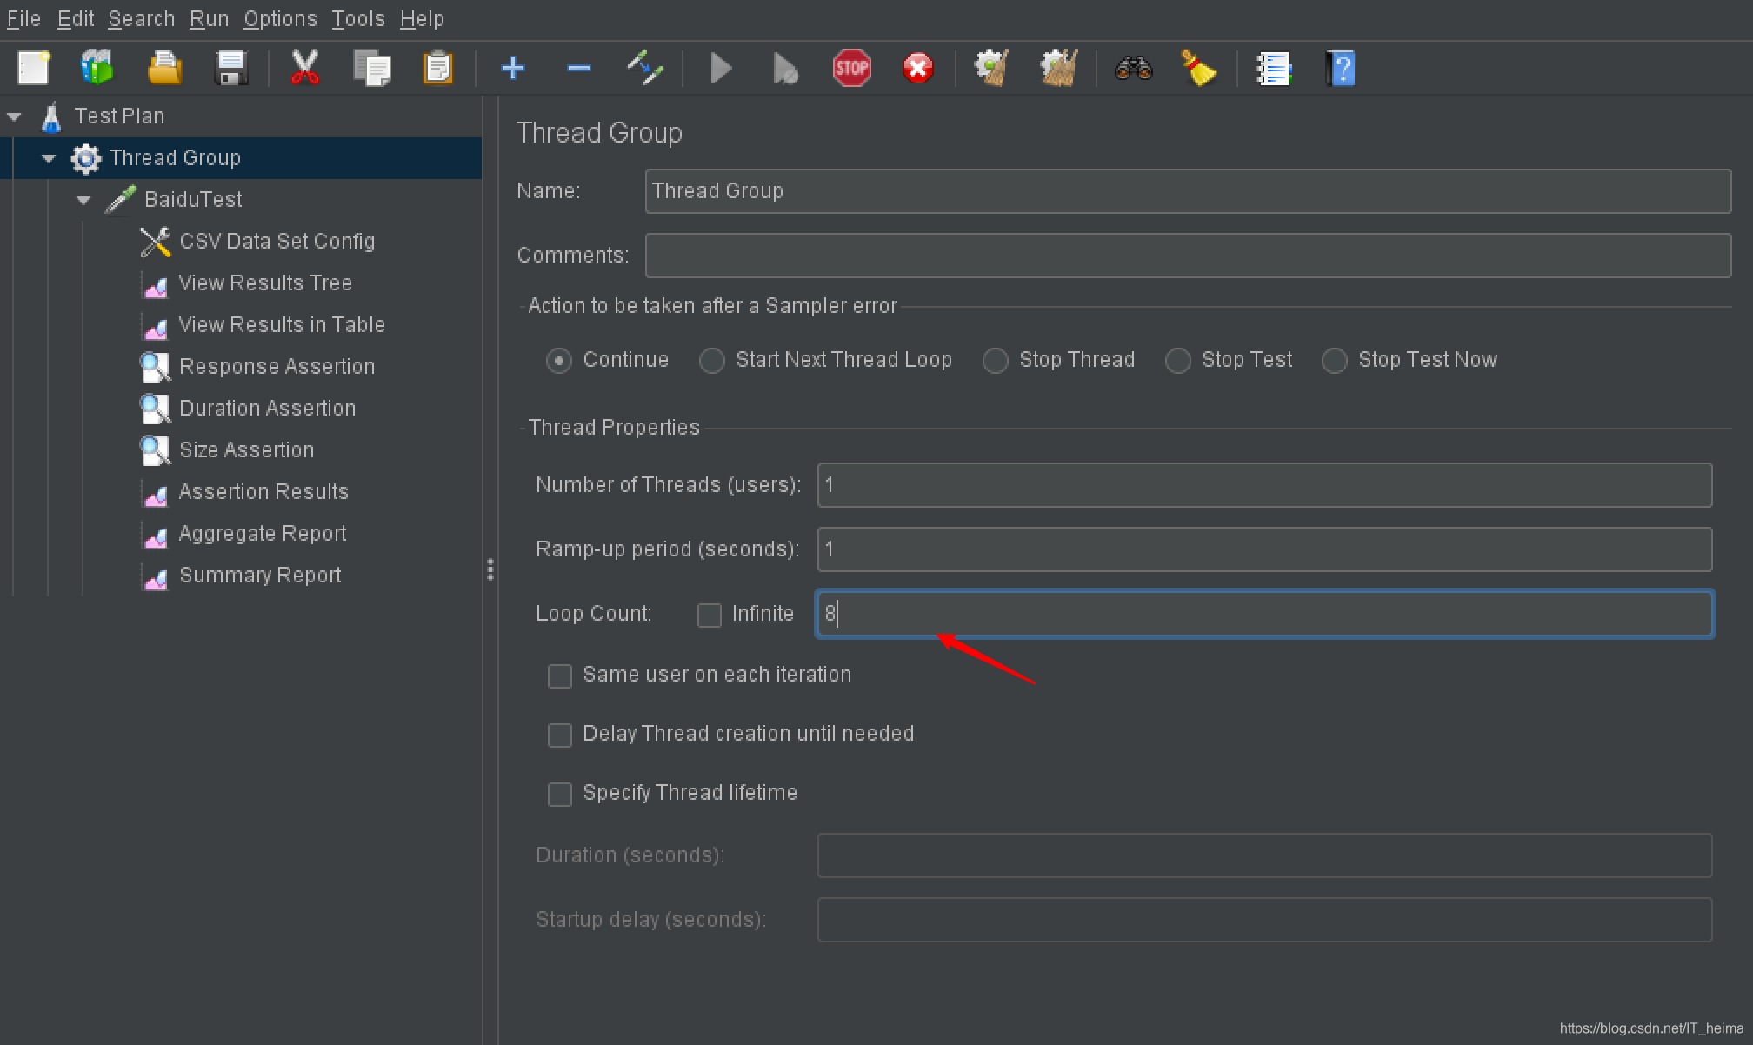Screen dimensions: 1753x1045
Task: Open the Options menu
Action: coord(280,18)
